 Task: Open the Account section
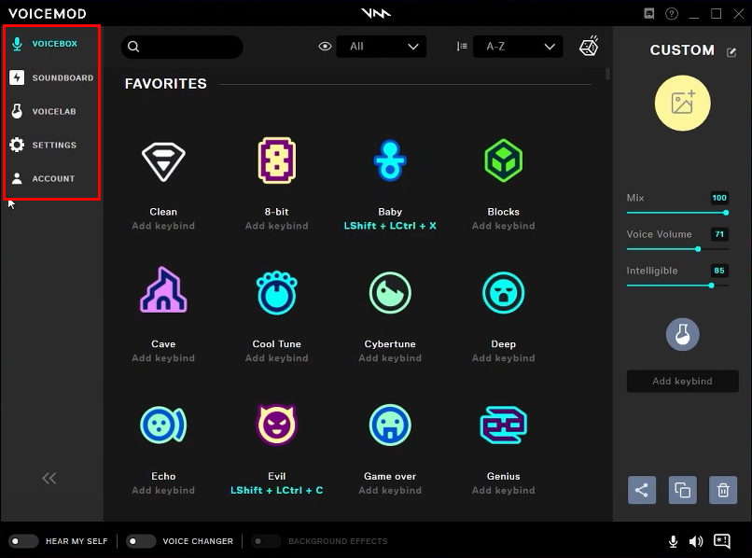[43, 178]
